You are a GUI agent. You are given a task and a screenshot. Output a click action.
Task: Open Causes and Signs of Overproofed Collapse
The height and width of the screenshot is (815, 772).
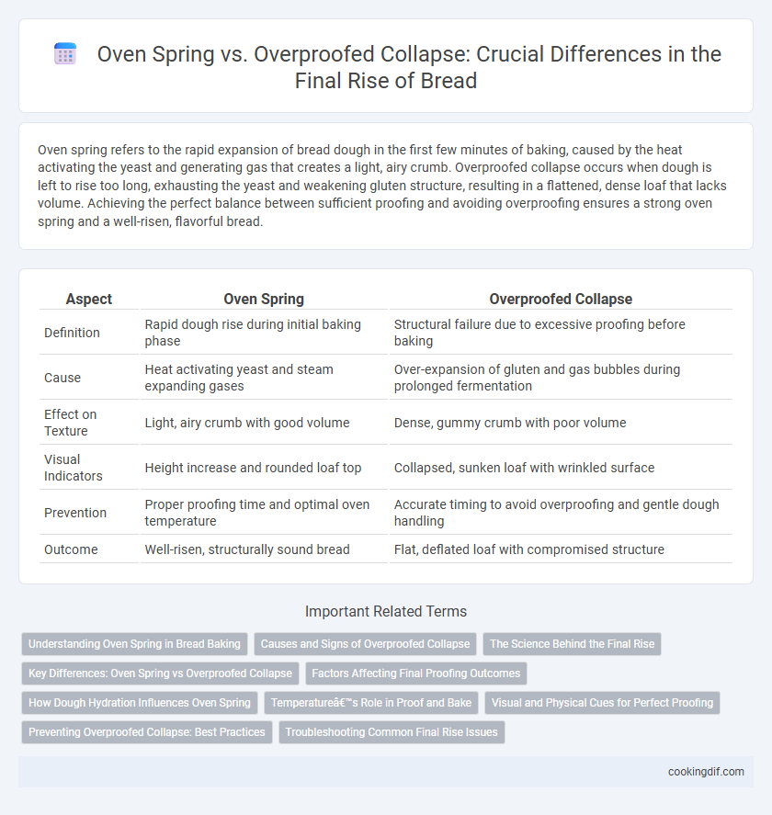pos(365,644)
